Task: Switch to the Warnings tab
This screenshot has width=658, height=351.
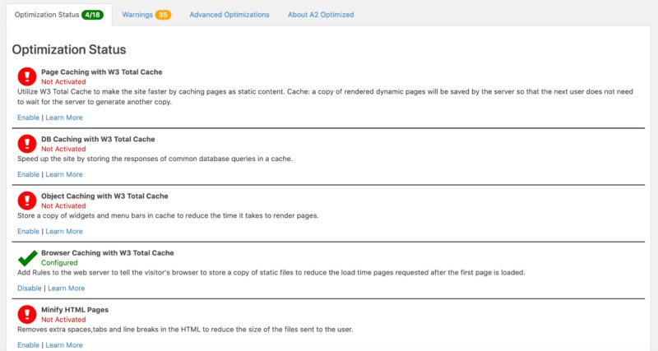Action: coord(137,15)
